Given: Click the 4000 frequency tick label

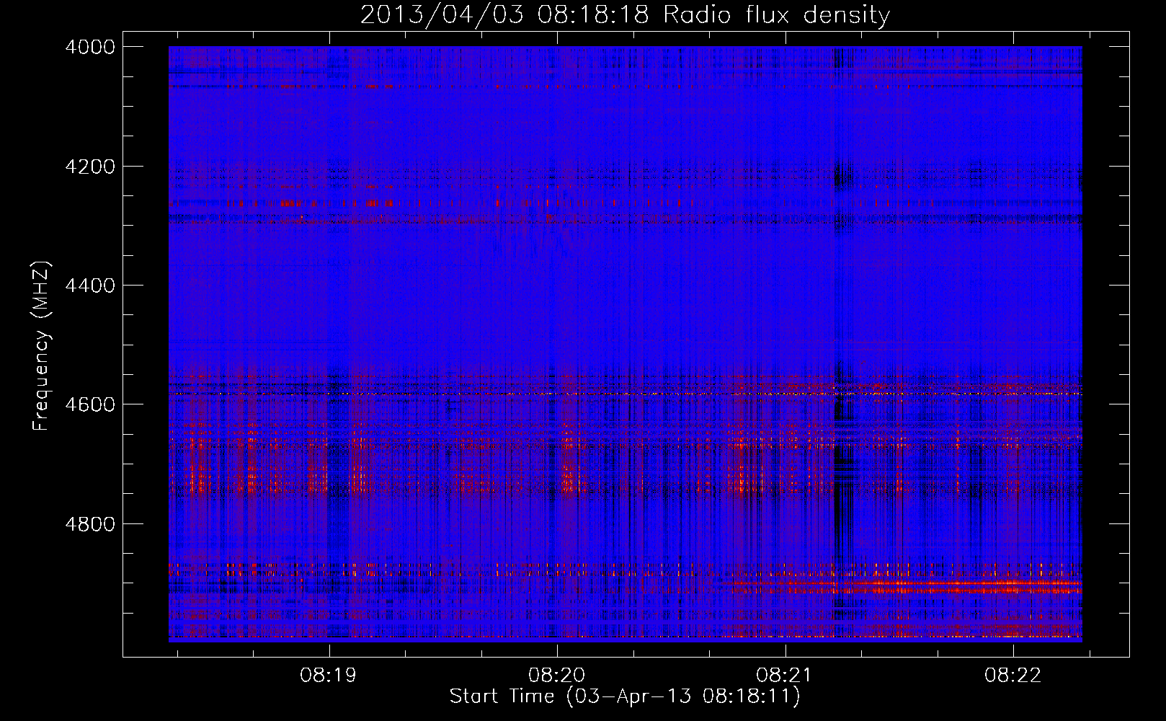Looking at the screenshot, I should 90,47.
